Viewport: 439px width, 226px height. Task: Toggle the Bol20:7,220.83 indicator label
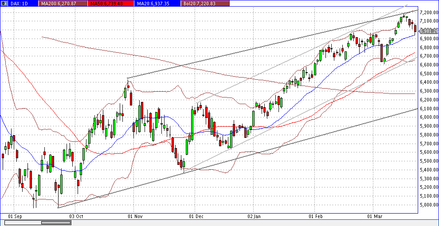point(206,4)
